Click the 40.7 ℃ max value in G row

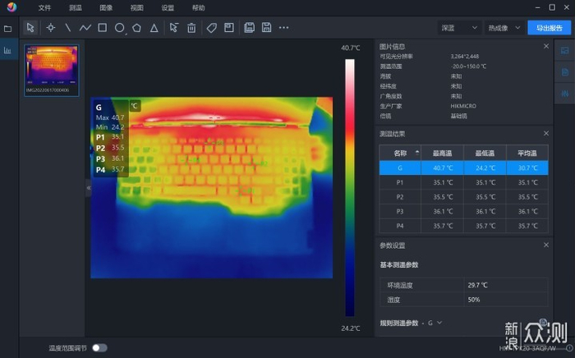click(x=443, y=168)
